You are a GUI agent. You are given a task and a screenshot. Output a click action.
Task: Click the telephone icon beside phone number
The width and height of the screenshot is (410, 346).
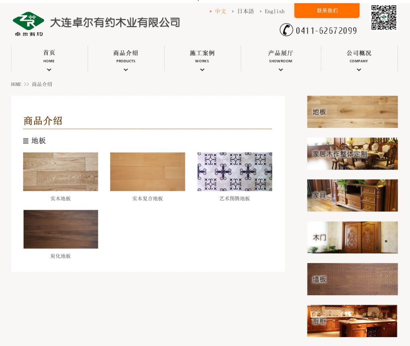(286, 30)
